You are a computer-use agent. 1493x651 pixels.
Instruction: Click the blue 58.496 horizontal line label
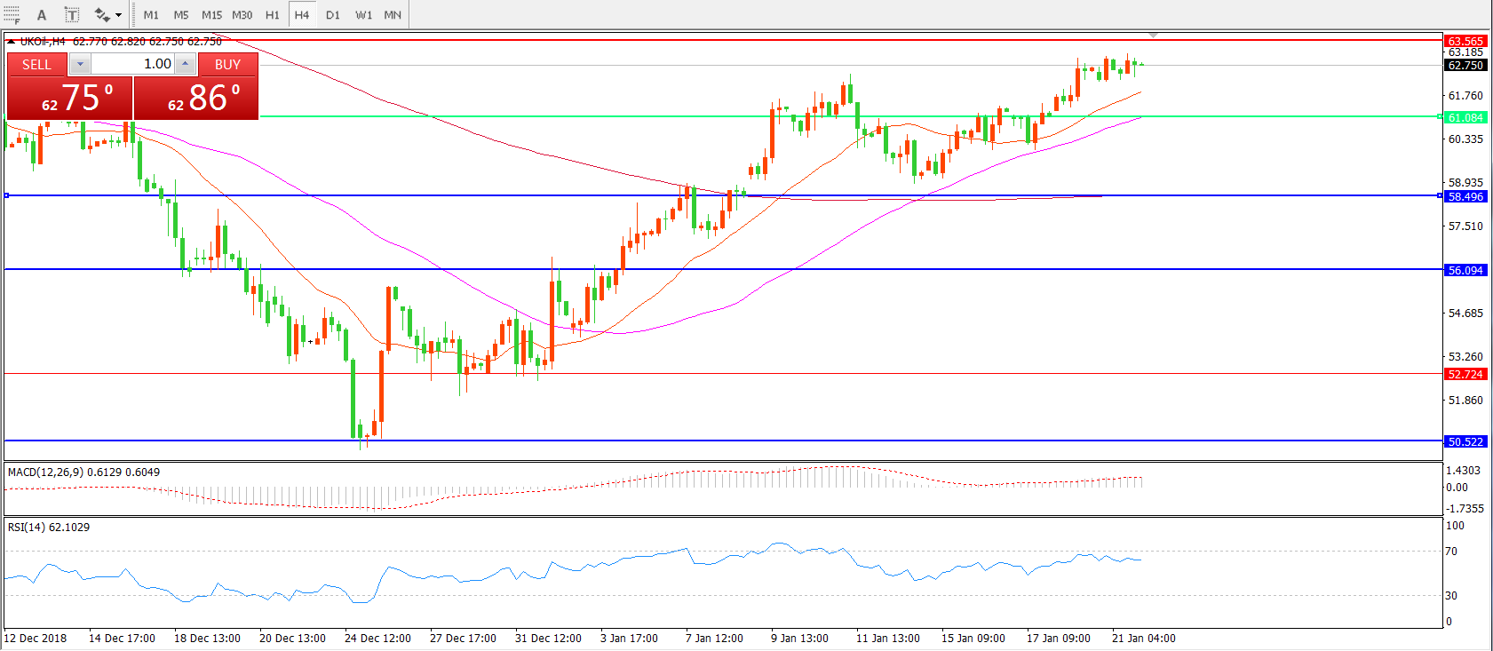pos(1465,196)
